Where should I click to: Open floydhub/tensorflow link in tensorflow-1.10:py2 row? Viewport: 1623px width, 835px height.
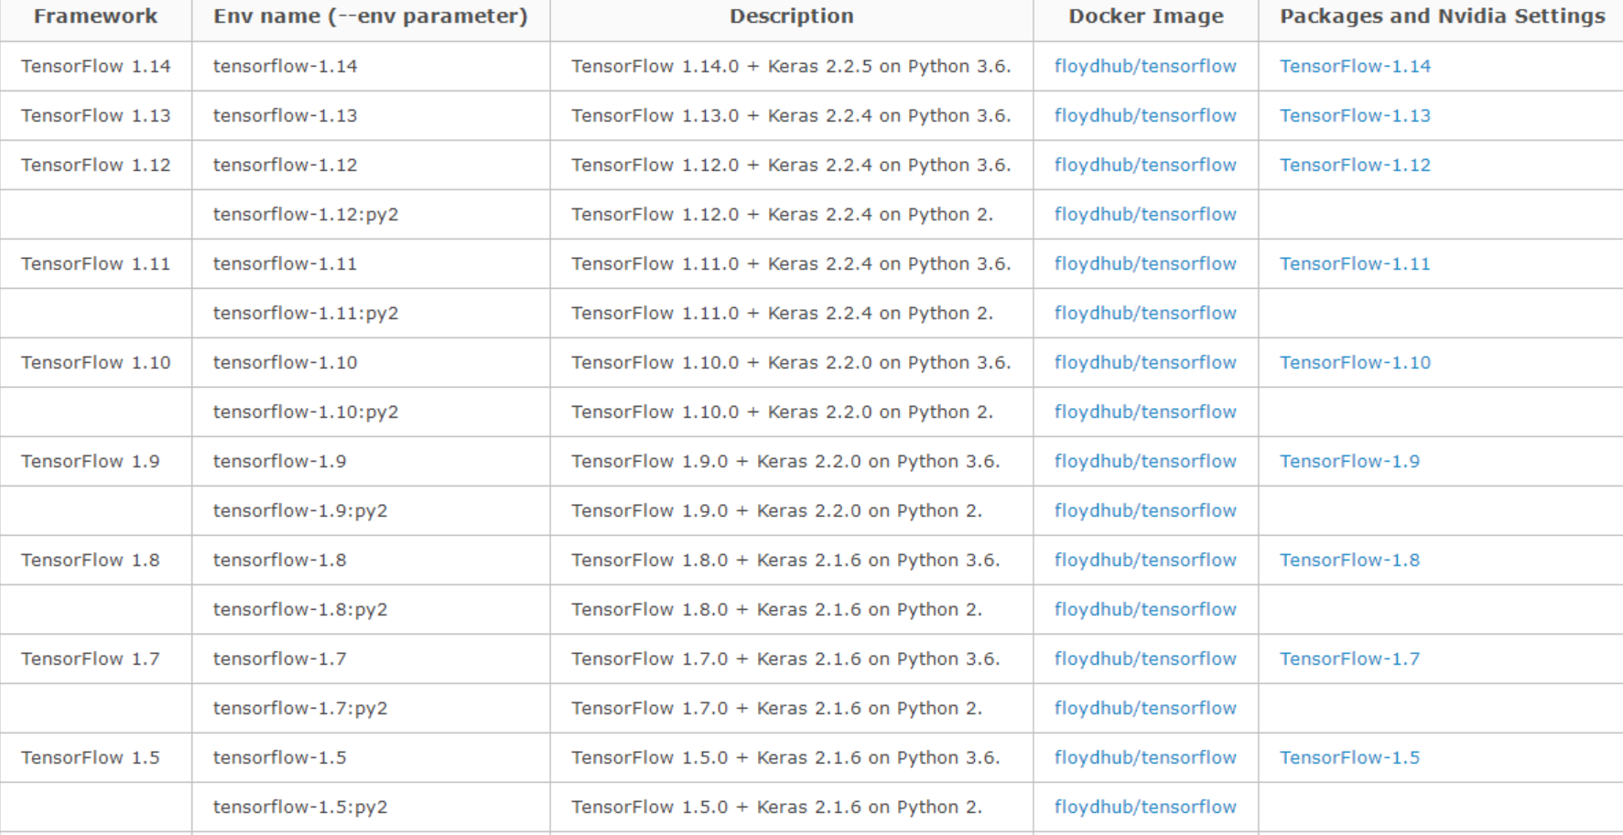[1145, 412]
